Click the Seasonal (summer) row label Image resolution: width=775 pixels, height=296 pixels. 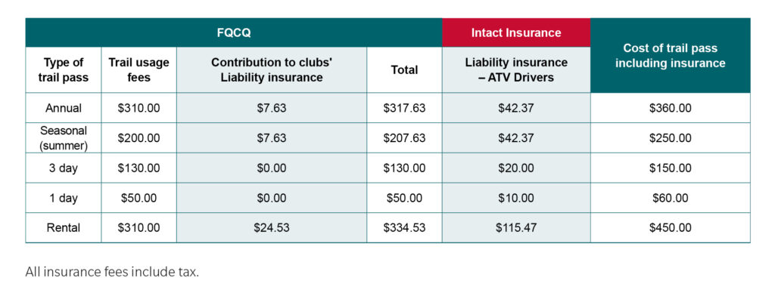(64, 138)
